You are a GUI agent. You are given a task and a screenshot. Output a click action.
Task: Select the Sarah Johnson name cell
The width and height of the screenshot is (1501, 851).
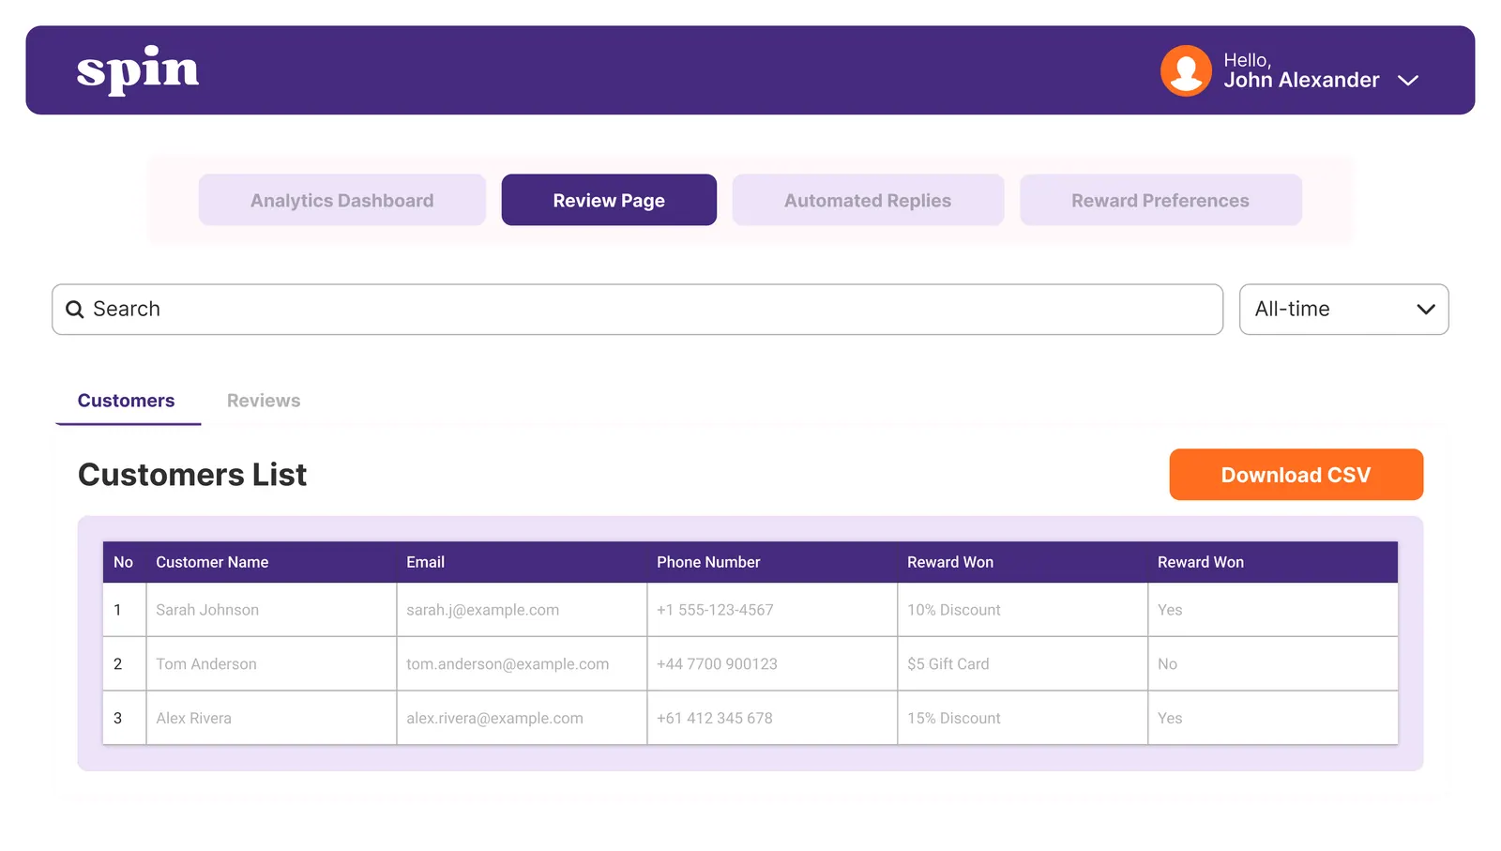click(x=271, y=610)
